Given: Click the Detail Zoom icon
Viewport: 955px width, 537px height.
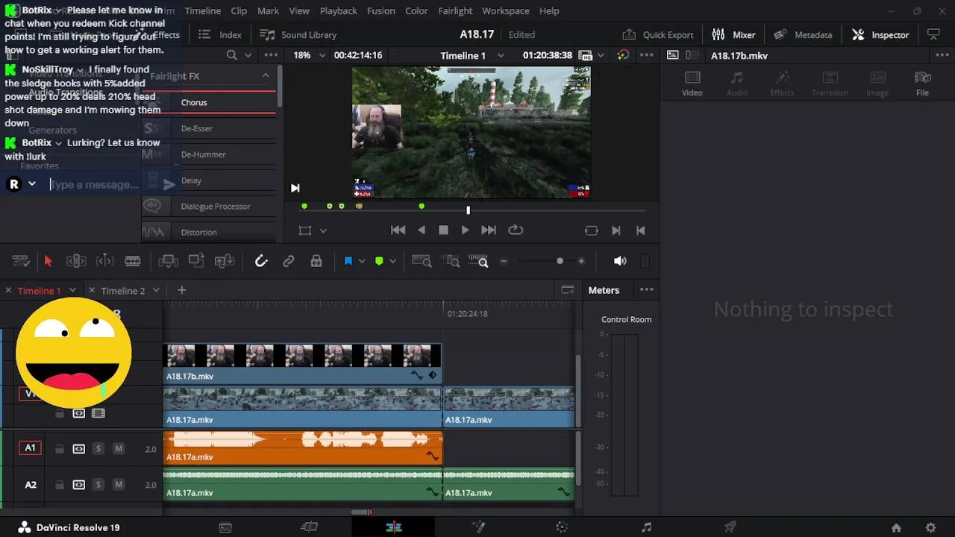Looking at the screenshot, I should click(451, 261).
